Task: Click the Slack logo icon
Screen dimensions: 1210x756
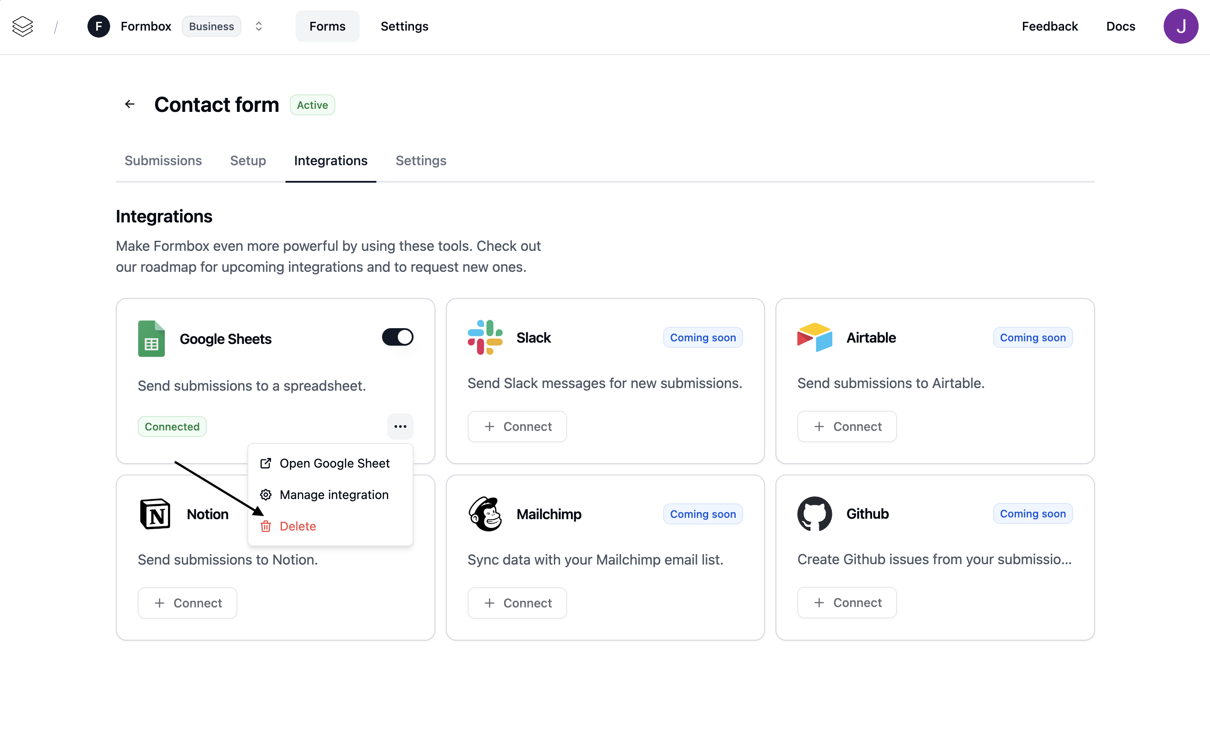Action: click(x=484, y=337)
